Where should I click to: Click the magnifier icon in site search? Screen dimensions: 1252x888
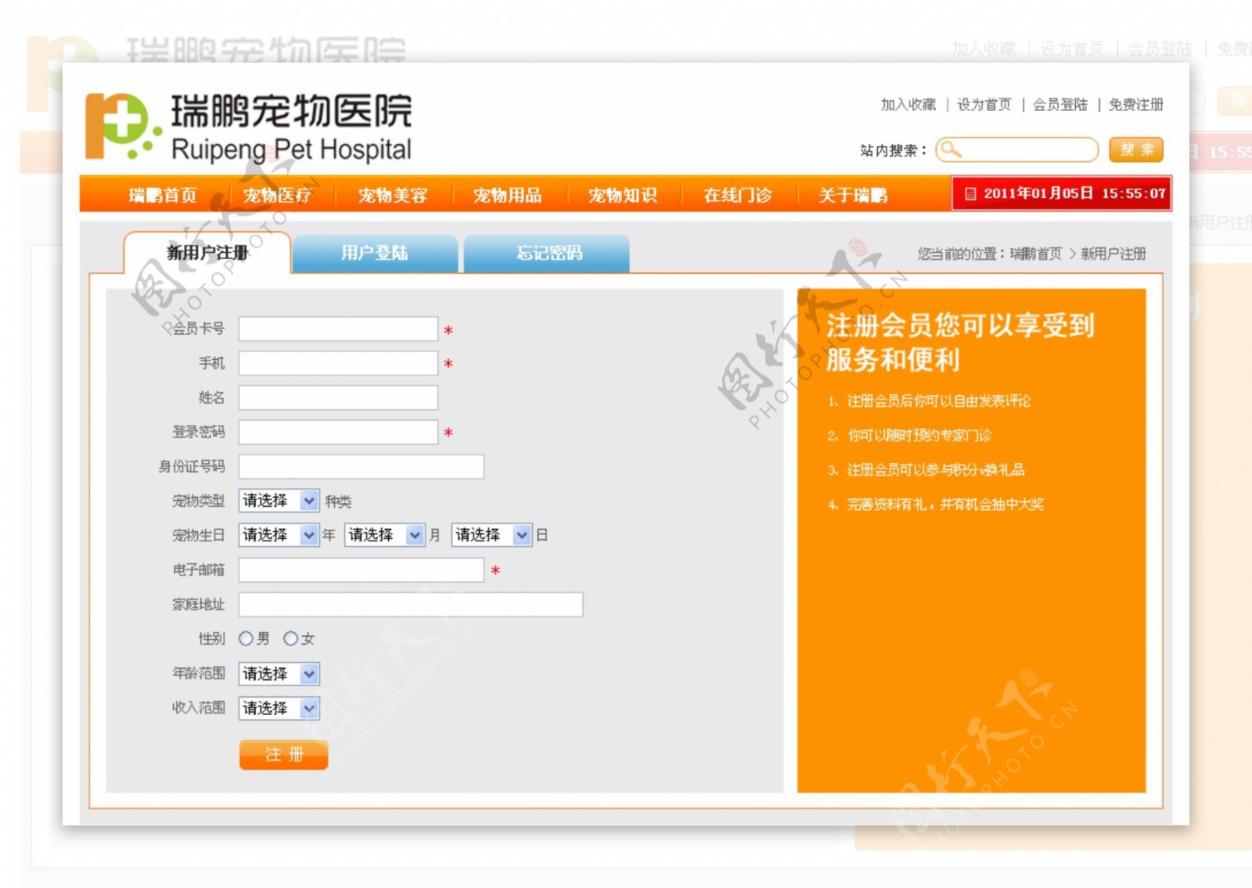(950, 149)
